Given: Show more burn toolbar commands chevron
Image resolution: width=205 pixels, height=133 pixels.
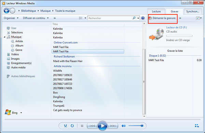Looking at the screenshot, I should pos(180,18).
